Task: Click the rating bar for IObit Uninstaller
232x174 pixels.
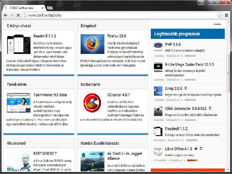Action: pos(190,120)
